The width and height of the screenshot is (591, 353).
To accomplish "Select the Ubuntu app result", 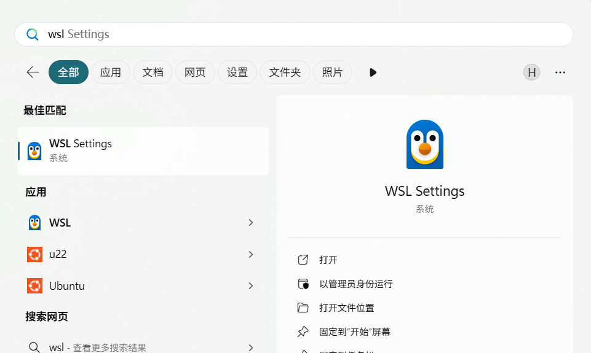I will 143,285.
